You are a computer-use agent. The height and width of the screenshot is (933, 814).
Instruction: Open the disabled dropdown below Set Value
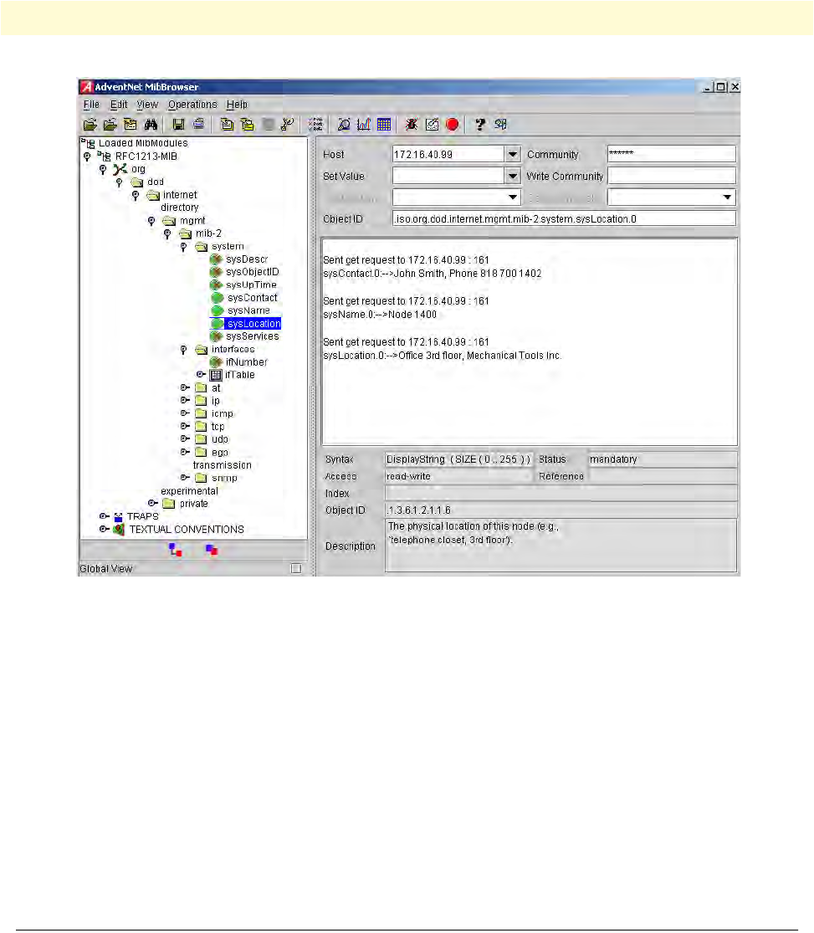click(512, 197)
